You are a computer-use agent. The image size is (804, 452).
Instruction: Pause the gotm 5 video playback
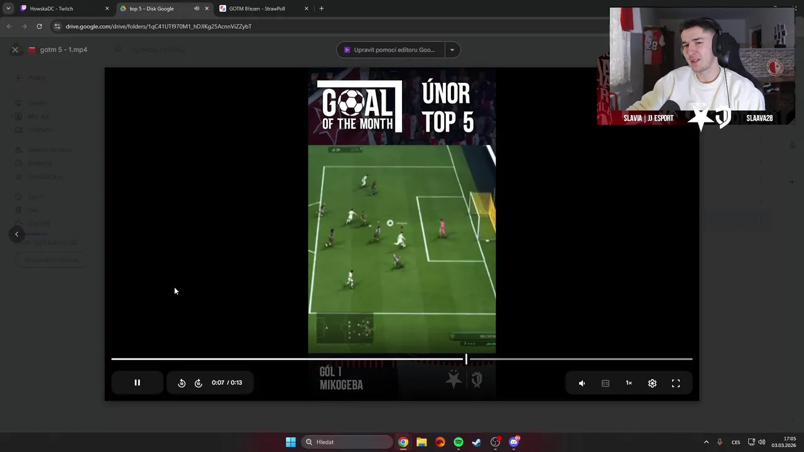coord(137,383)
